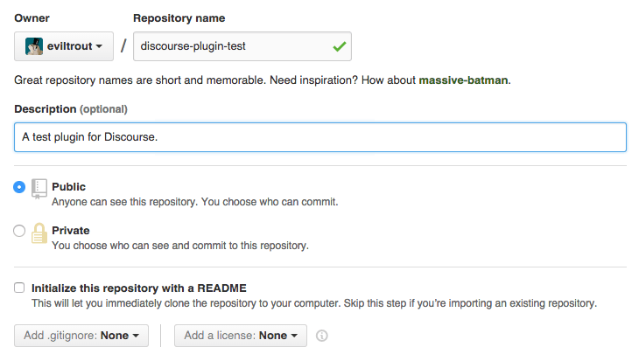This screenshot has width=639, height=361.
Task: Click the Owner label
Action: click(x=32, y=18)
